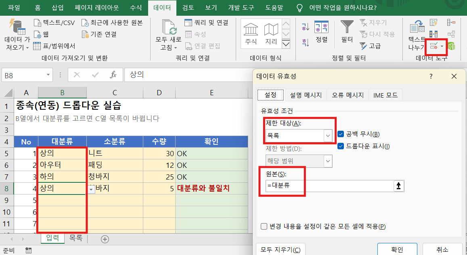
Task: Select the 주식 stocks data type
Action: click(251, 34)
